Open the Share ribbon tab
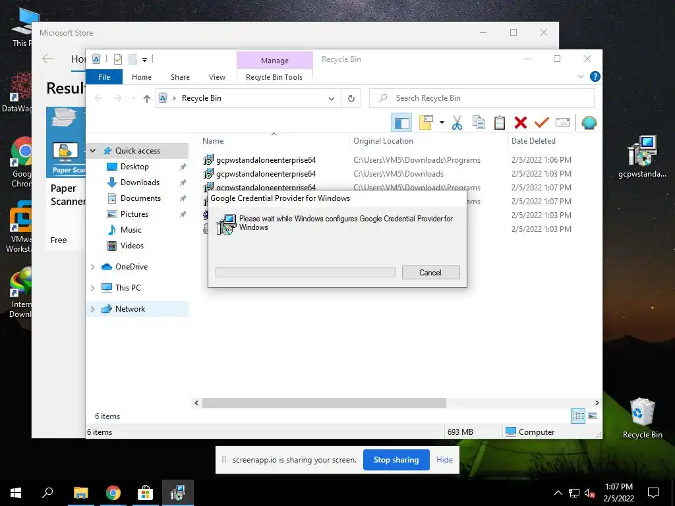The height and width of the screenshot is (506, 675). coord(180,77)
